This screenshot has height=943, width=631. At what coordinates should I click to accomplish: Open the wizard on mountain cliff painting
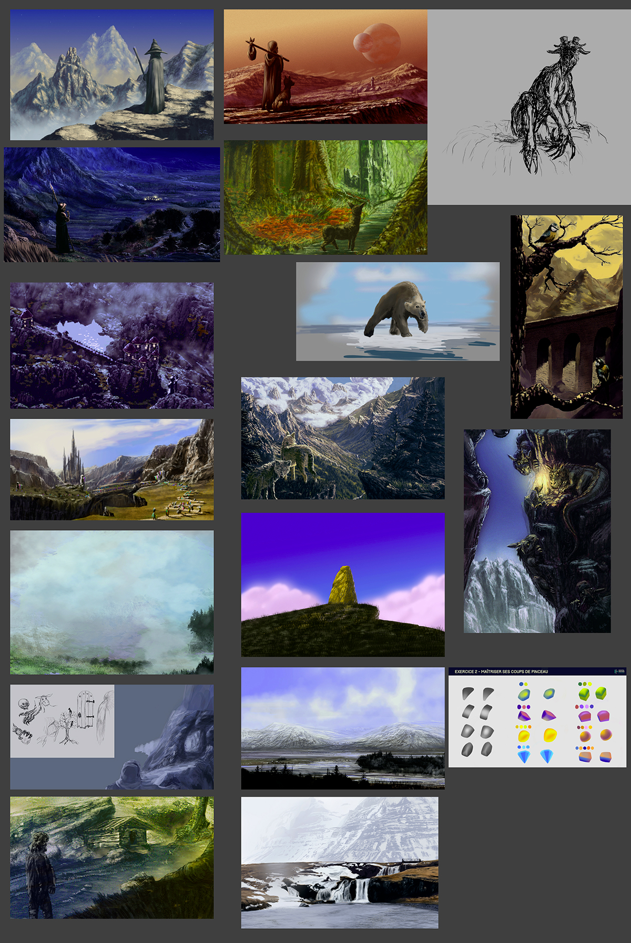(111, 74)
